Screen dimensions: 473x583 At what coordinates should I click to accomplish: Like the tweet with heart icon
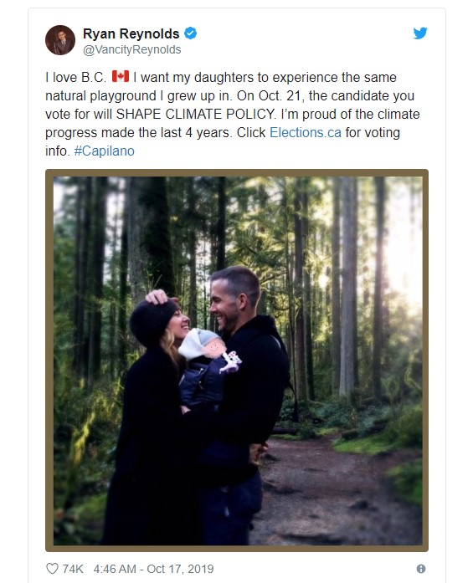52,569
